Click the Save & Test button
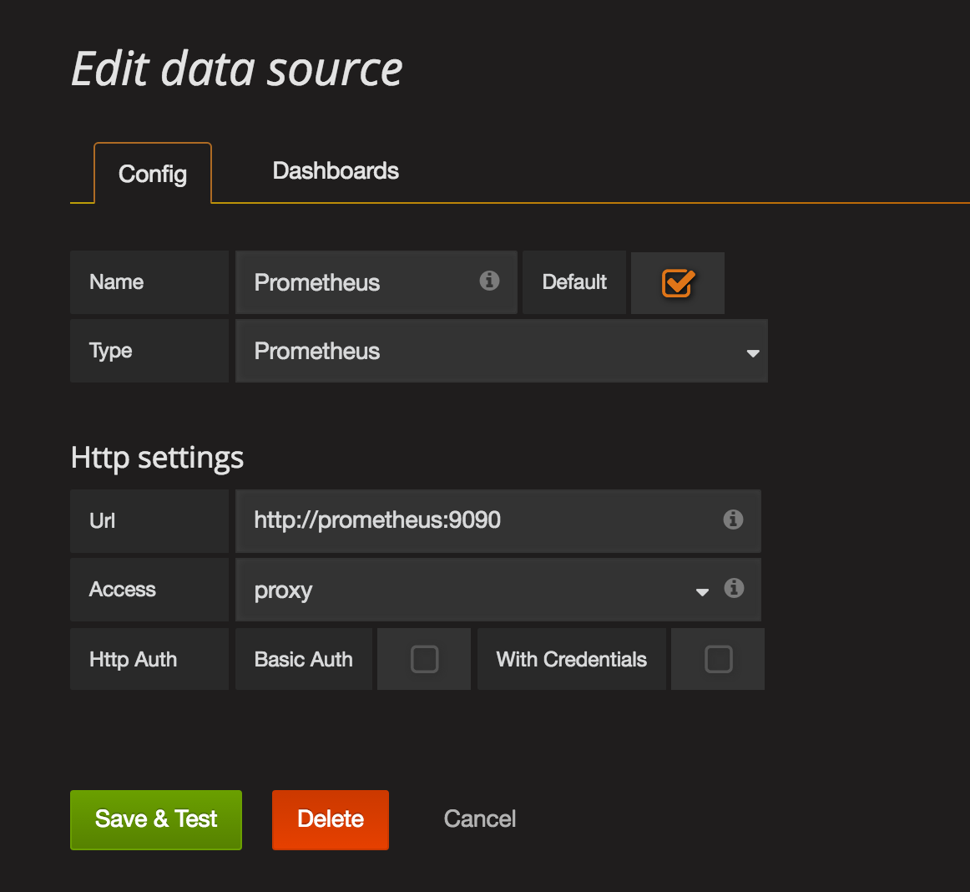This screenshot has height=892, width=970. point(156,819)
